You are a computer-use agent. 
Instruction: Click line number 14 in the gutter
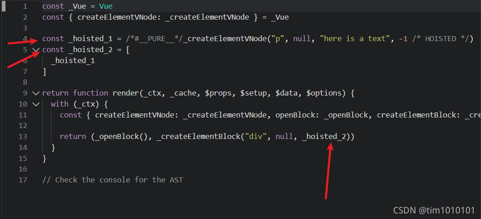point(23,147)
